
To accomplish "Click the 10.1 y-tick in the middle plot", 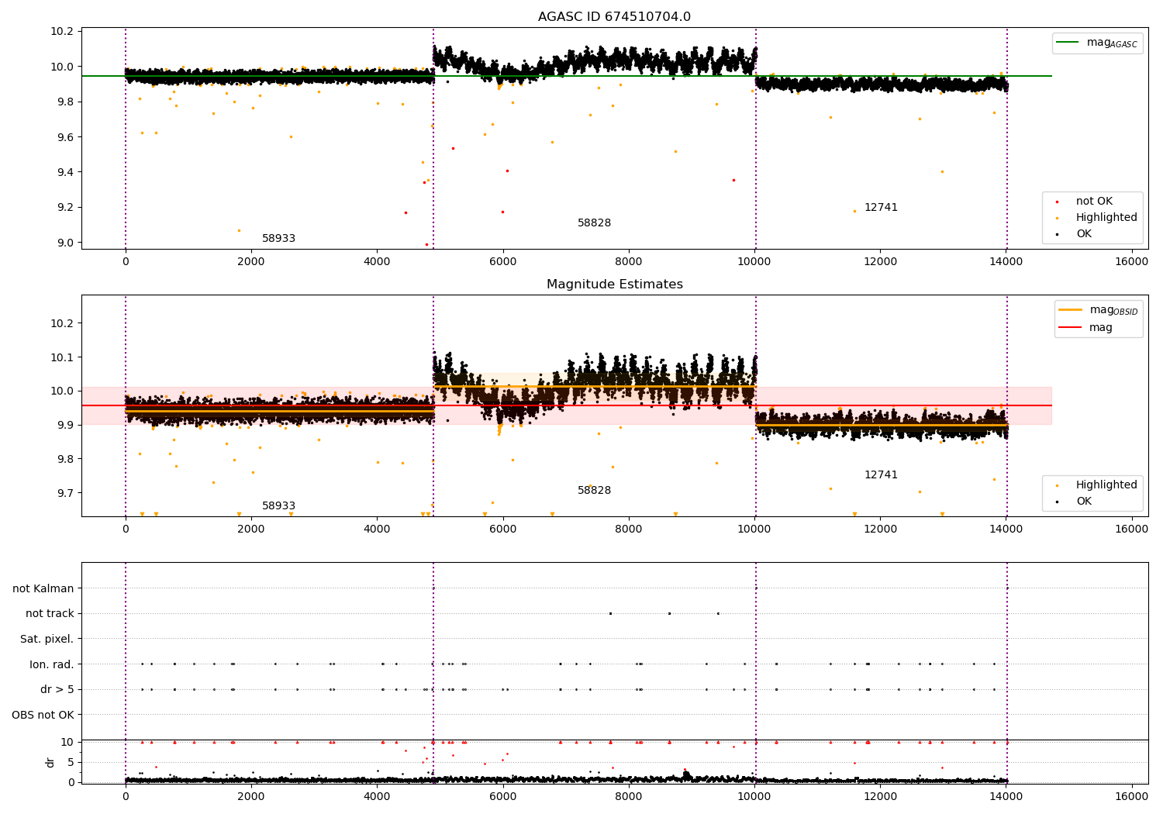I will 62,357.
